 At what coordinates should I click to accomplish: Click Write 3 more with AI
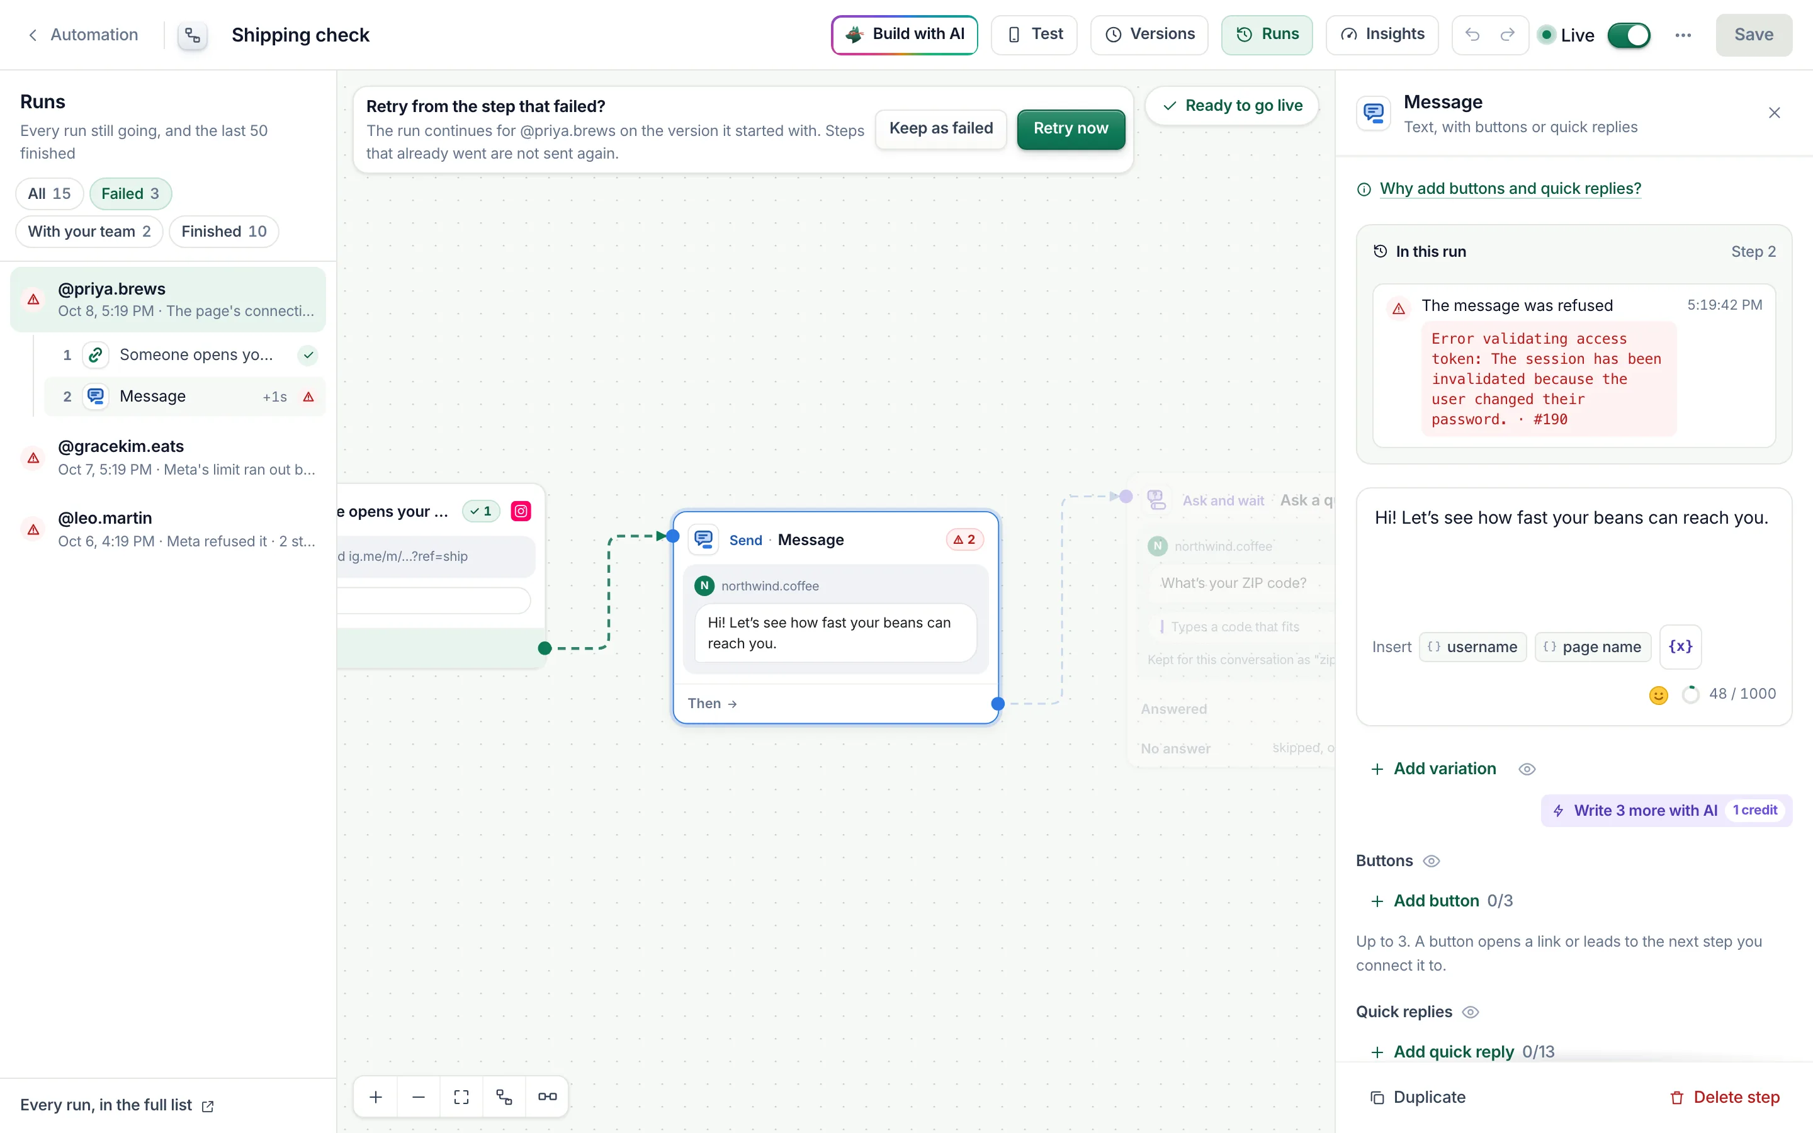(1666, 811)
